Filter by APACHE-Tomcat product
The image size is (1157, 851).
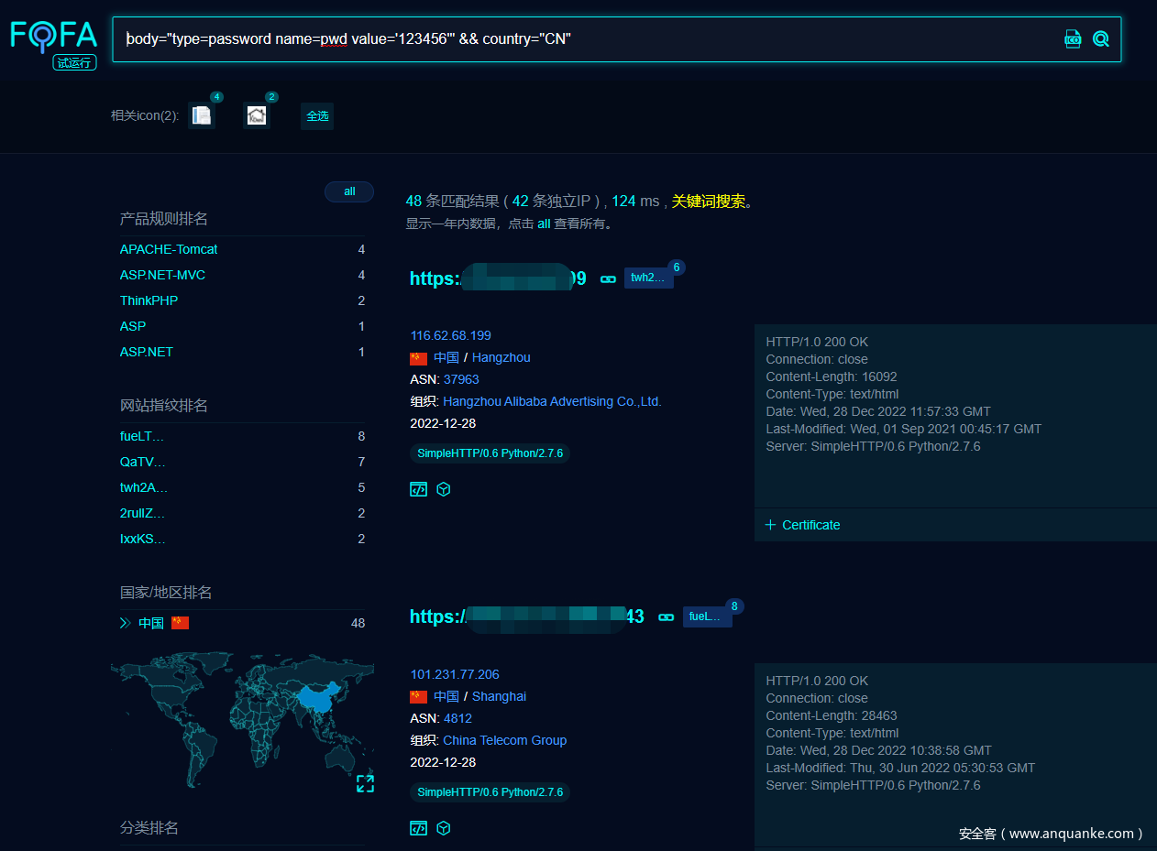tap(169, 249)
